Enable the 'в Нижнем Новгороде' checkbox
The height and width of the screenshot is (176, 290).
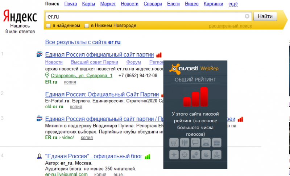click(x=87, y=26)
